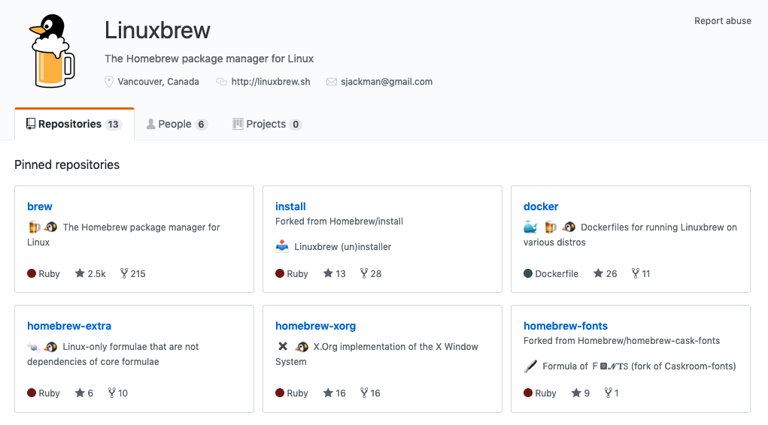The height and width of the screenshot is (425, 768).
Task: Click the star icon on homebrew-extra card
Action: (80, 392)
